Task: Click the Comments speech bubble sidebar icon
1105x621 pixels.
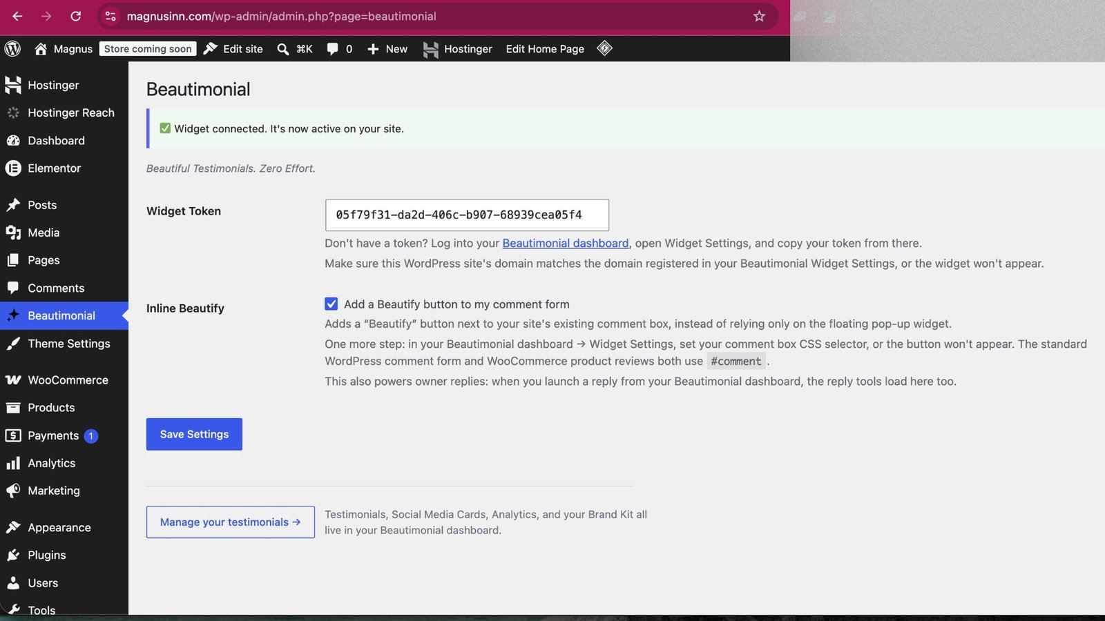Action: pos(13,288)
